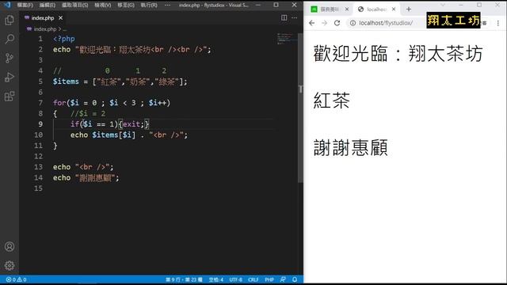Maximize the VS Code window
This screenshot has height=285, width=507.
coord(276,5)
